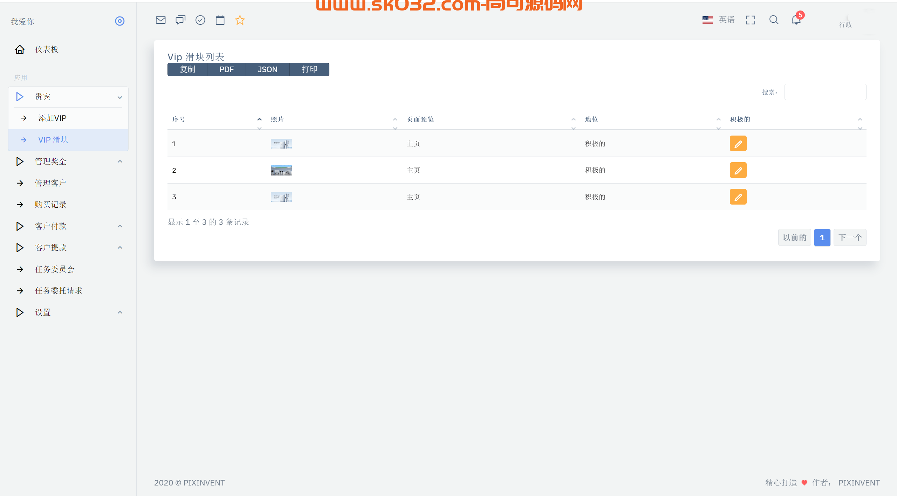Collapse the 贵宾 menu chevron
Image resolution: width=897 pixels, height=496 pixels.
click(120, 97)
